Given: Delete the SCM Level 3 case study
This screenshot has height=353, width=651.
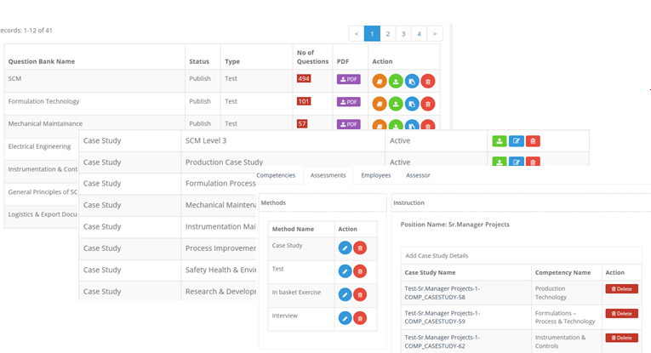Looking at the screenshot, I should pyautogui.click(x=533, y=141).
